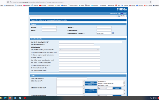Click the Vyber button for station
Image resolution: width=159 pixels, height=100 pixels.
pyautogui.click(x=117, y=88)
